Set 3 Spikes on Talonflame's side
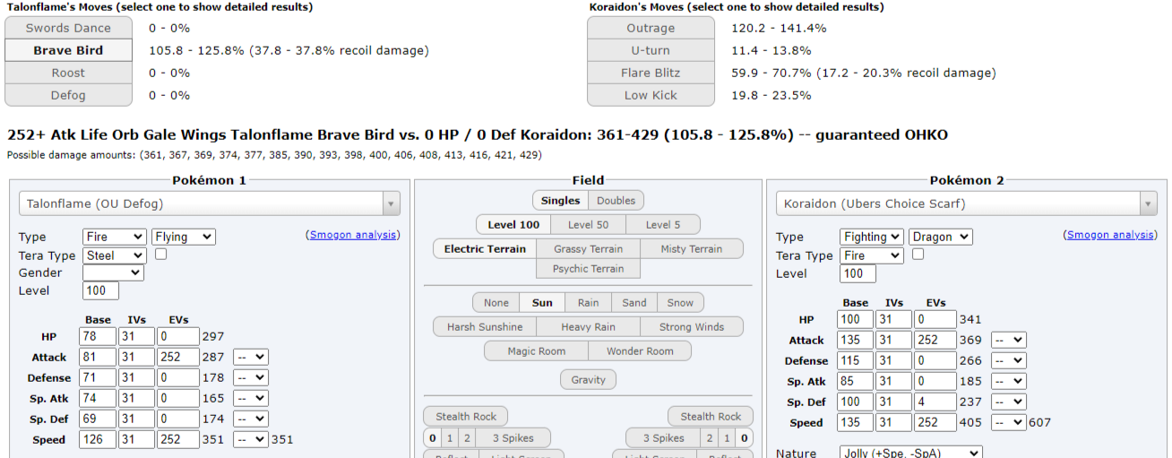Image resolution: width=1172 pixels, height=458 pixels. 513,438
